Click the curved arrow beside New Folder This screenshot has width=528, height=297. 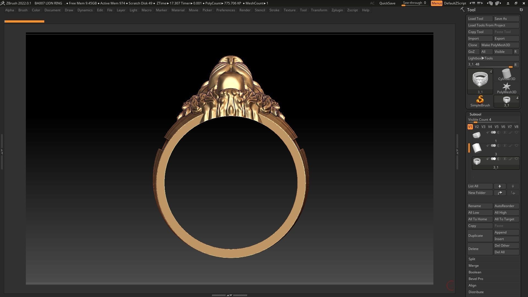[500, 193]
